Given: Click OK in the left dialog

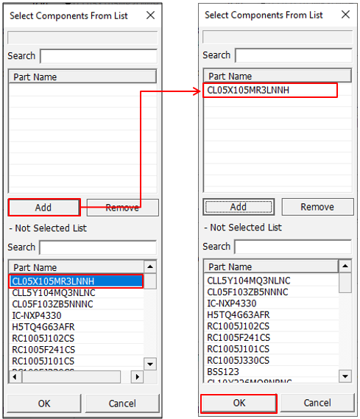Looking at the screenshot, I should click(44, 404).
